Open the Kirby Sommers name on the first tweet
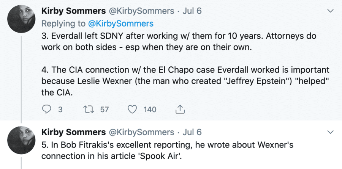Image resolution: width=342 pixels, height=169 pixels. point(73,11)
